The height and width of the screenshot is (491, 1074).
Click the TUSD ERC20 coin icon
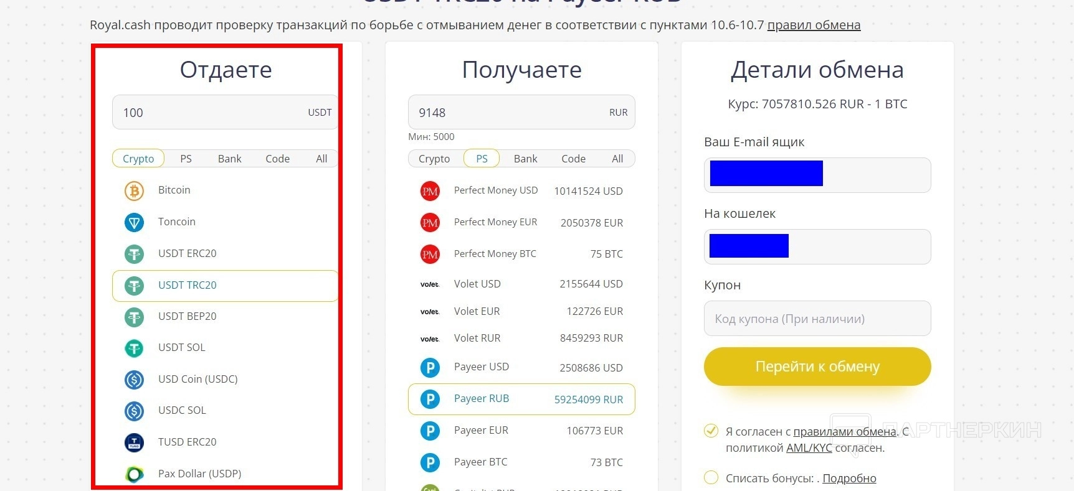point(134,442)
